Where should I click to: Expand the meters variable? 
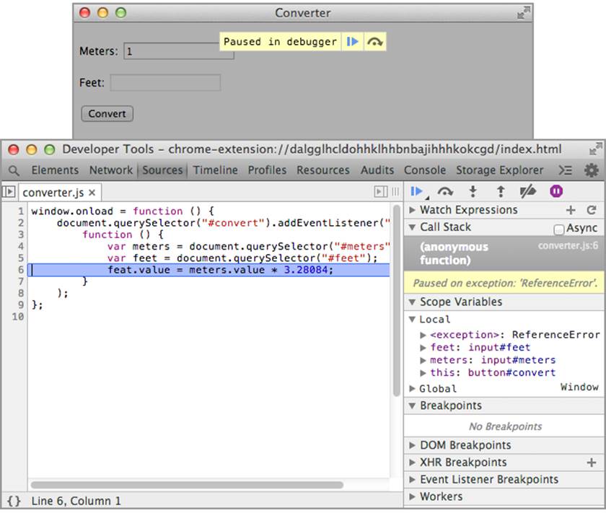[423, 360]
